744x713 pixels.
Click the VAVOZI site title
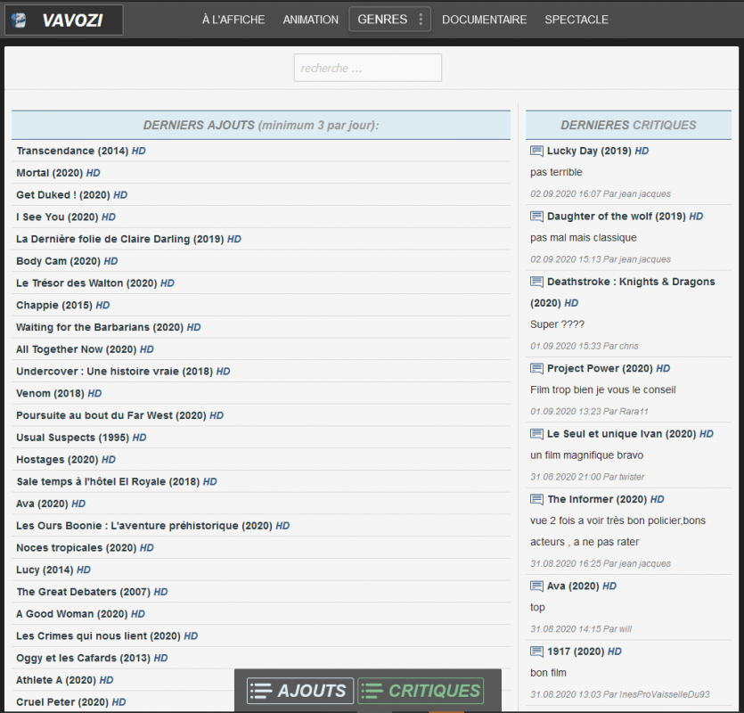(72, 20)
